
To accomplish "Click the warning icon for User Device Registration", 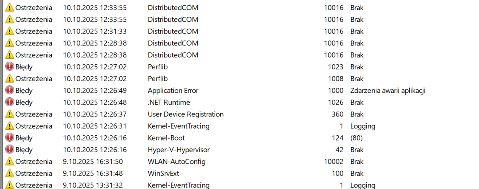I will pyautogui.click(x=10, y=114).
